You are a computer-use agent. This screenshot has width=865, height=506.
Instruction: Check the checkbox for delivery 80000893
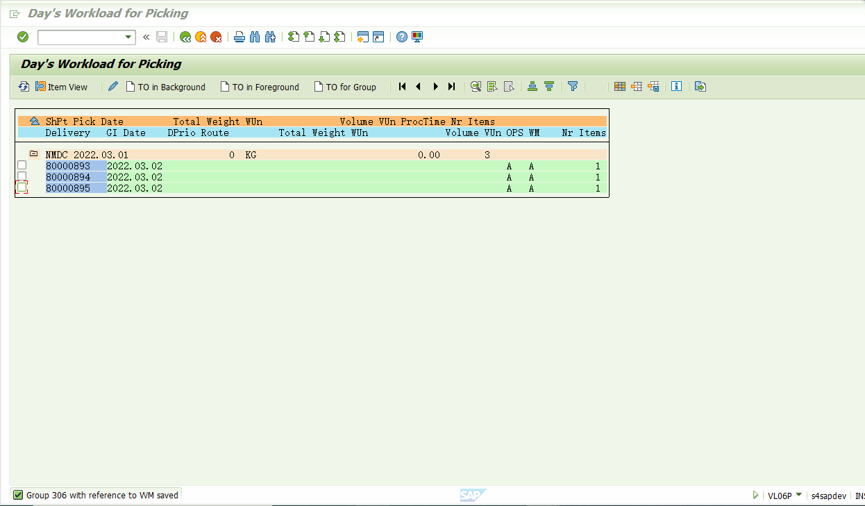22,165
